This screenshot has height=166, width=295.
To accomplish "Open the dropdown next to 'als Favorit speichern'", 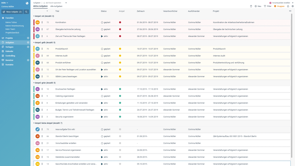I will tap(66, 3).
